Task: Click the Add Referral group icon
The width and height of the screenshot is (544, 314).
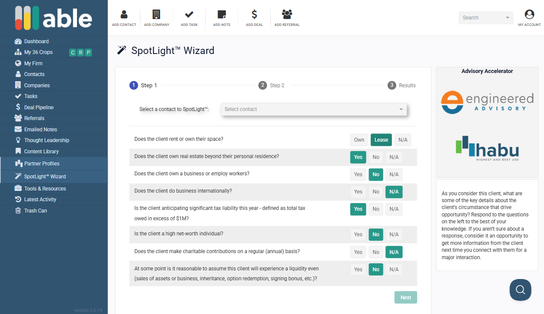Action: (287, 15)
